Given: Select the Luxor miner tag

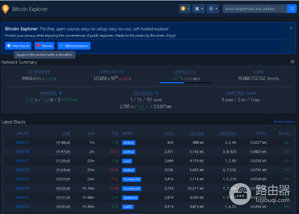Looking at the screenshot, I should click(x=127, y=161).
